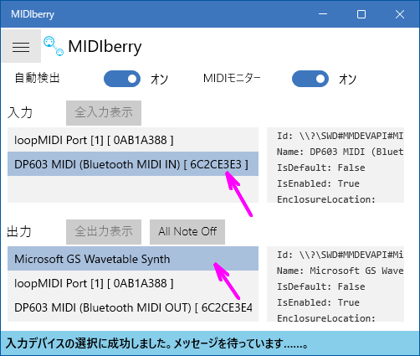Select loopMIDI Port [1] in output list
Screen dimensions: 420x356
click(x=133, y=283)
